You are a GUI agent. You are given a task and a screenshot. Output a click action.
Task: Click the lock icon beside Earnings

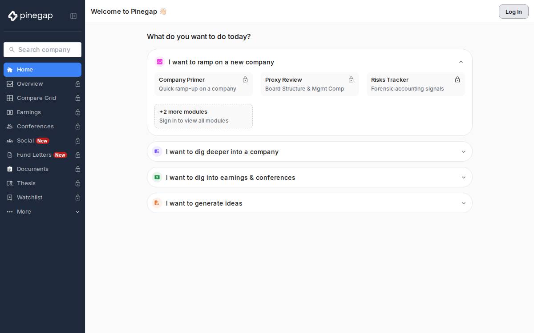78,112
